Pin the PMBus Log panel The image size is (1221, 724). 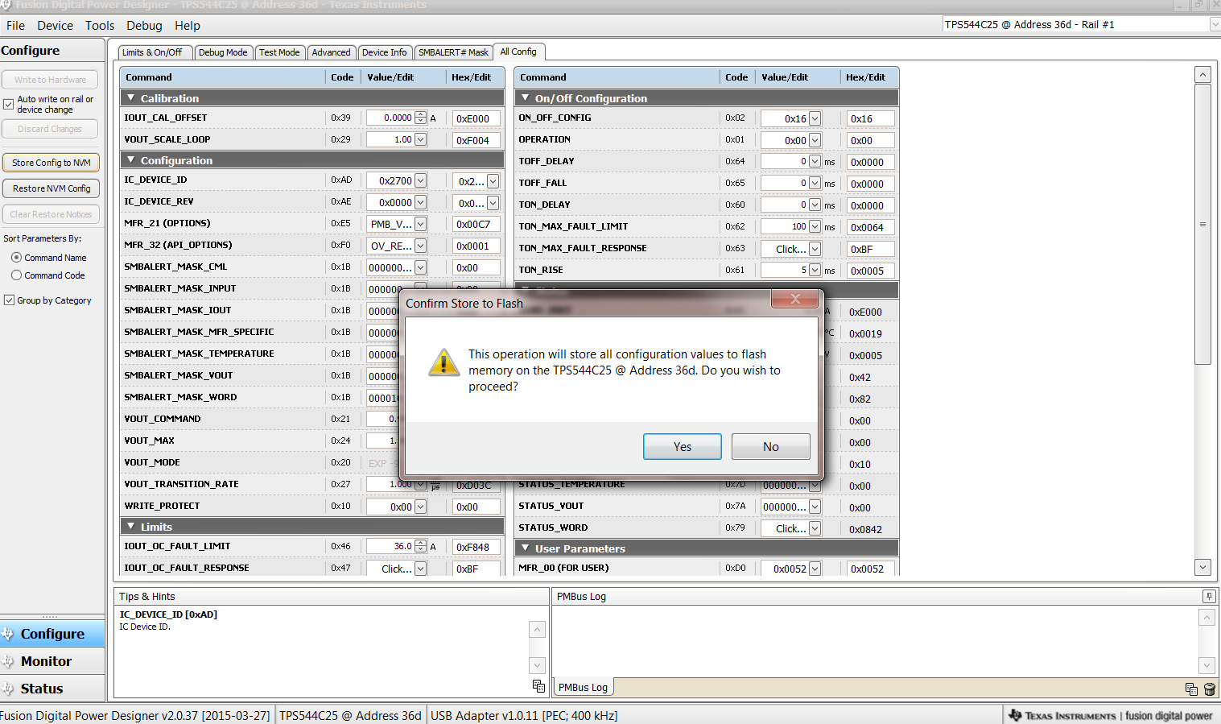click(1209, 596)
